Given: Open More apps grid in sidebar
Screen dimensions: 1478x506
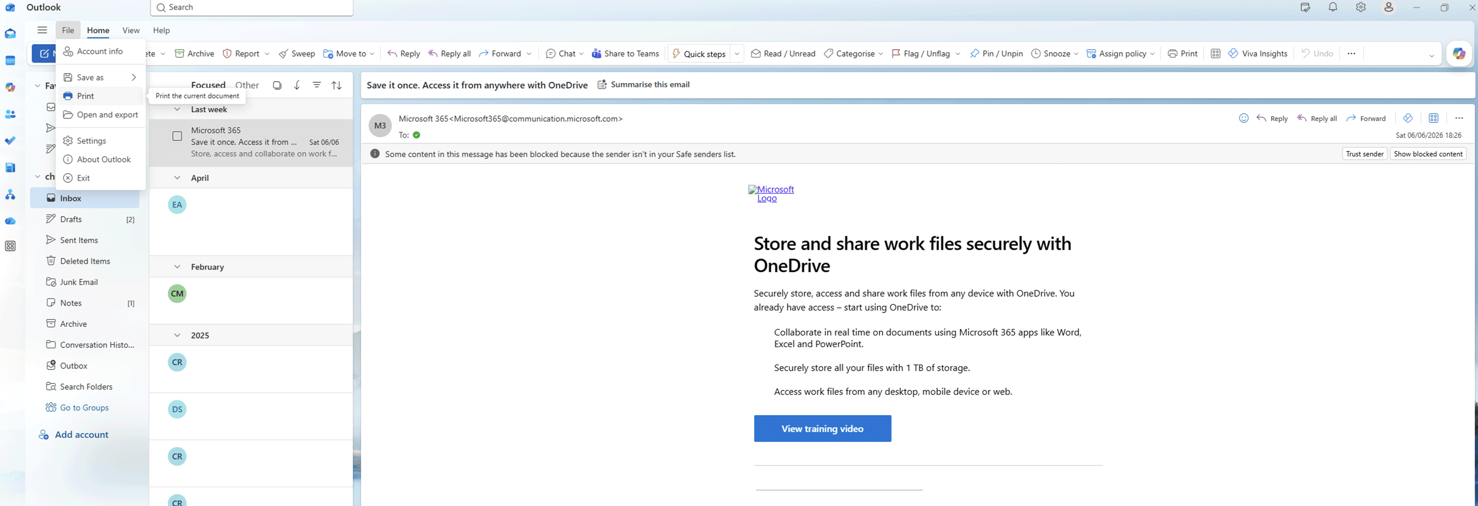Looking at the screenshot, I should [x=10, y=246].
